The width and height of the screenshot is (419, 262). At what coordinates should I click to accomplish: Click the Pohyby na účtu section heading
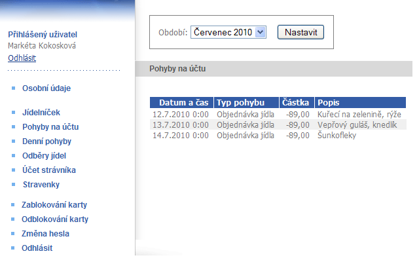[177, 69]
